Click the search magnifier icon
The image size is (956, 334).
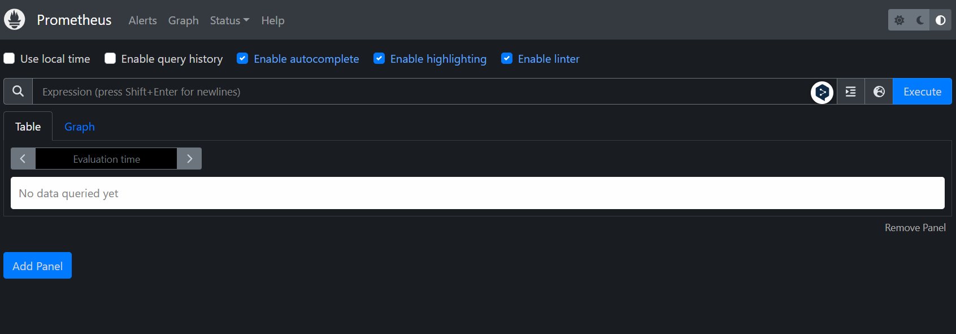(18, 91)
